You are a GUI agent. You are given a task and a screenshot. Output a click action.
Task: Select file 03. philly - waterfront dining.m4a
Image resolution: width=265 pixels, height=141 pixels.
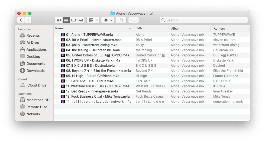click(x=92, y=45)
